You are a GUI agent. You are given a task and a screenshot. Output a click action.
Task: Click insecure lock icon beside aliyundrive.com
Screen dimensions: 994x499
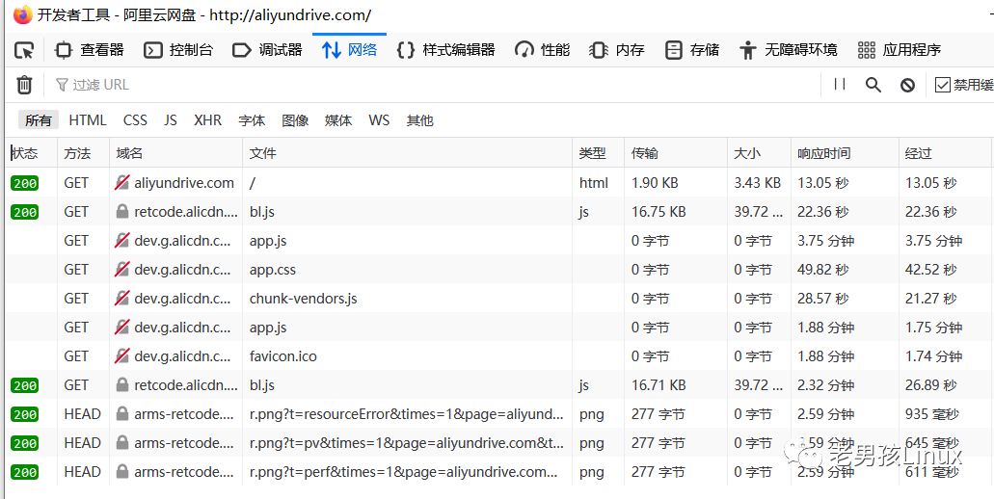tap(122, 184)
